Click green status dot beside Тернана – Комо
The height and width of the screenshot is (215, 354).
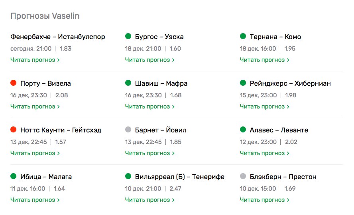pyautogui.click(x=243, y=37)
